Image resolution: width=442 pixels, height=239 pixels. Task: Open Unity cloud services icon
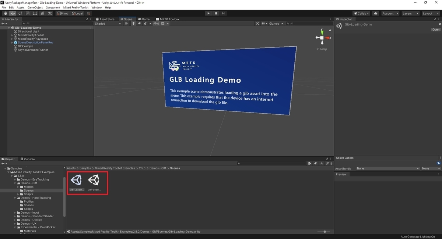click(376, 13)
